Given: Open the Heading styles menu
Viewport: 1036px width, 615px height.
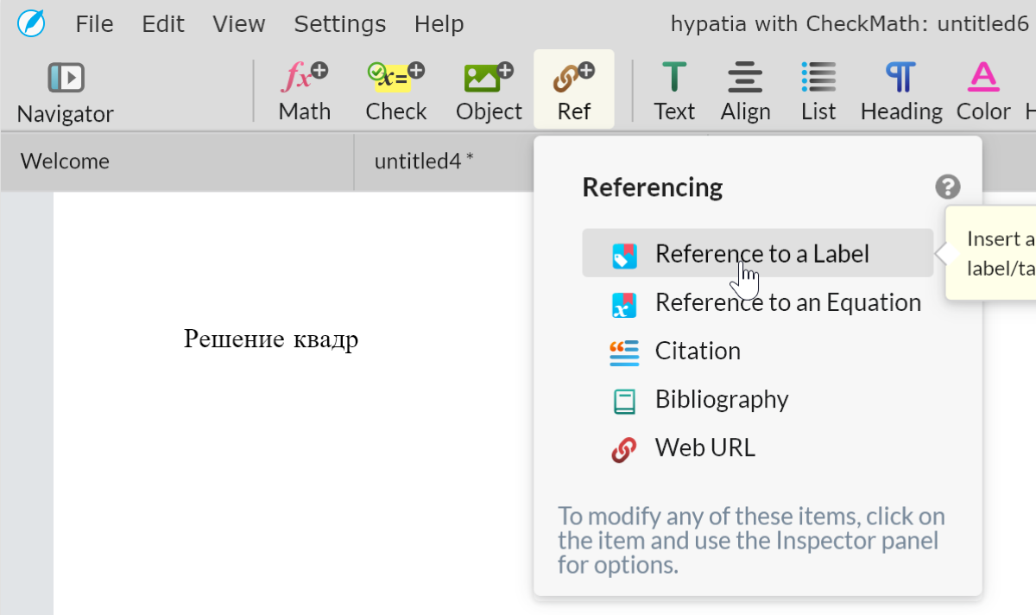Looking at the screenshot, I should tap(901, 92).
